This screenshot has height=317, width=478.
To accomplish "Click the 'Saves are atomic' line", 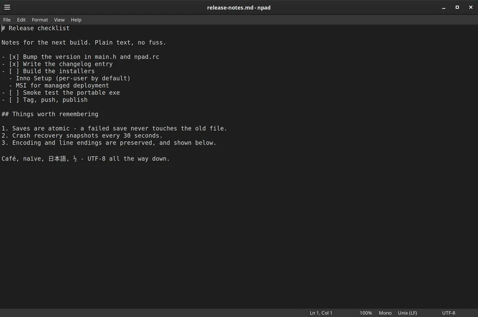I will (115, 128).
